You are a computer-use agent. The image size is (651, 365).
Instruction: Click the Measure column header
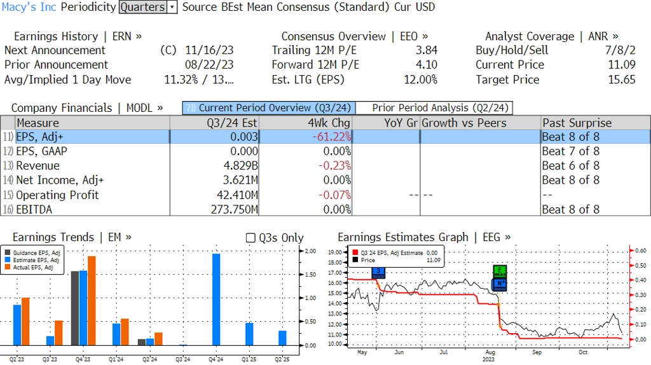(93, 123)
